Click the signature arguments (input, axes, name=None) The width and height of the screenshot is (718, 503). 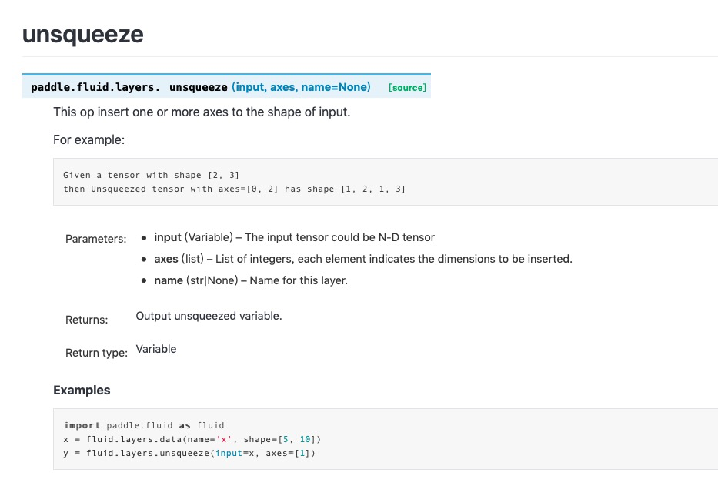pos(301,87)
